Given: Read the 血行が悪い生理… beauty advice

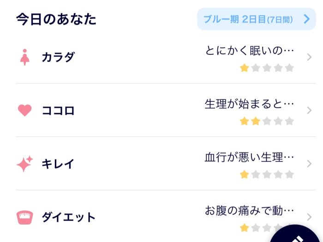Looking at the screenshot, I should [x=249, y=157].
